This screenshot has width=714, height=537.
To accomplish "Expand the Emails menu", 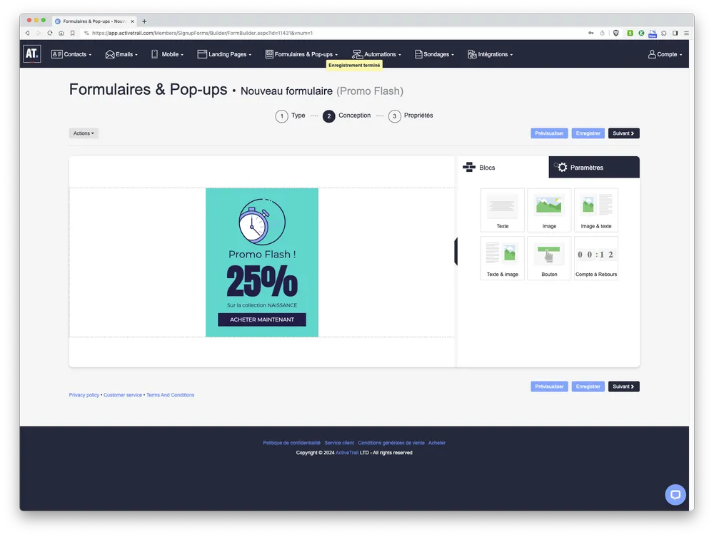I will click(x=121, y=53).
